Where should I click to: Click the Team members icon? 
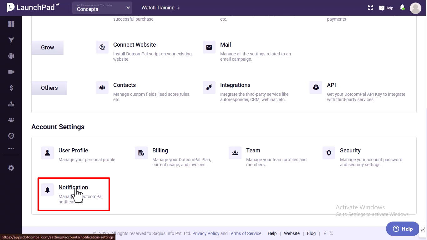[x=235, y=153]
